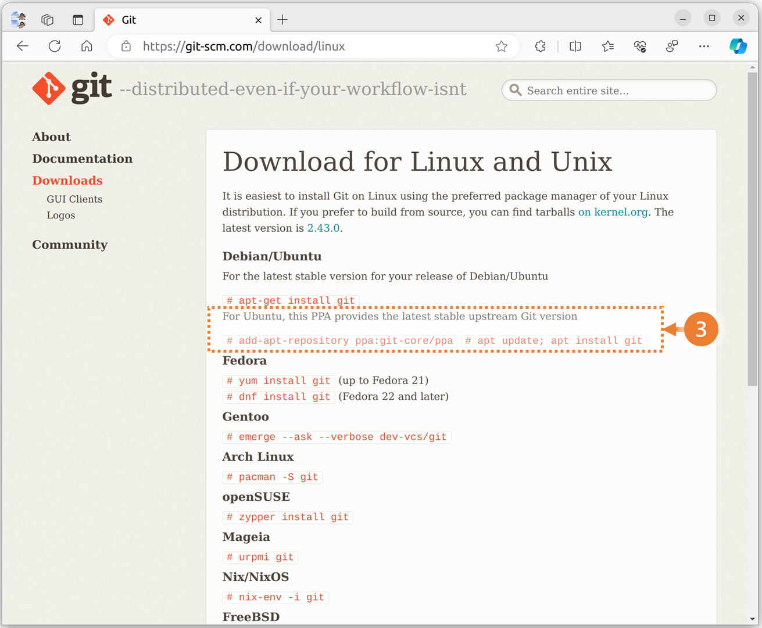
Task: Follow the on kernel.org link
Action: (x=613, y=212)
